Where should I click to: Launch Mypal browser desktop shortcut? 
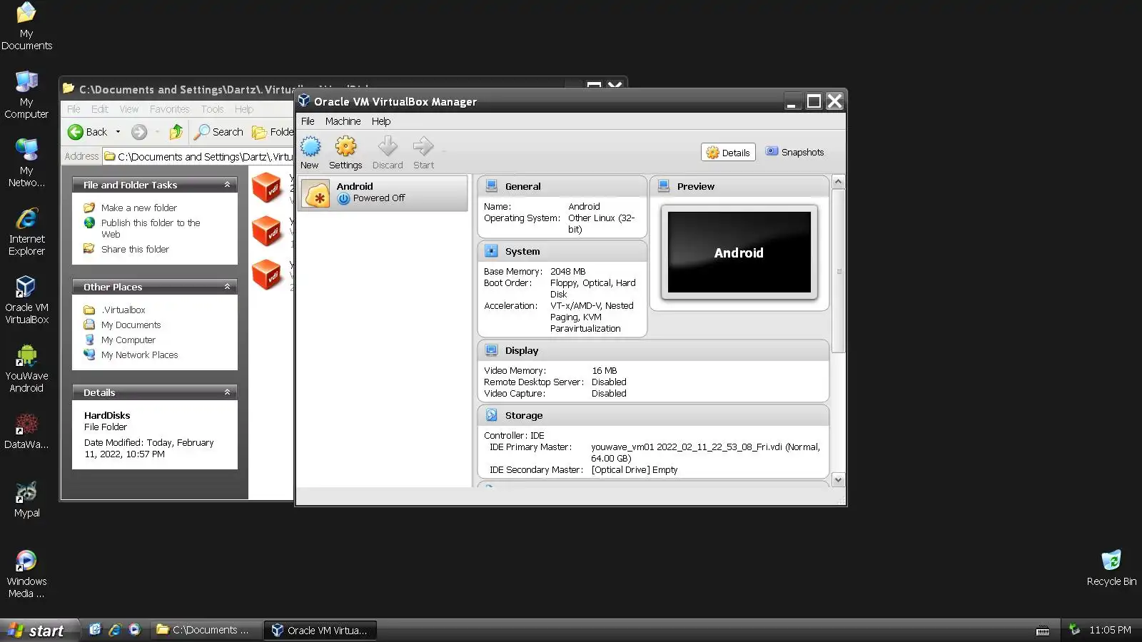(26, 499)
